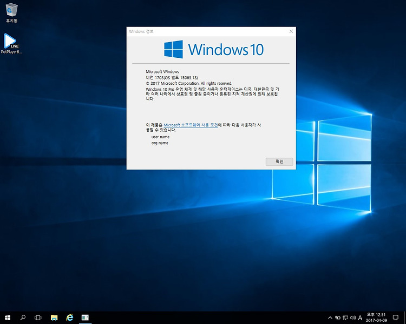This screenshot has width=406, height=324.
Task: Click the 'org name' text
Action: point(160,143)
